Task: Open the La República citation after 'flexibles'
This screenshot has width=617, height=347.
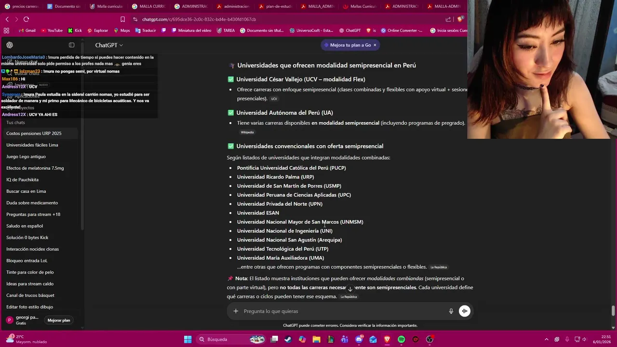Action: pyautogui.click(x=439, y=267)
